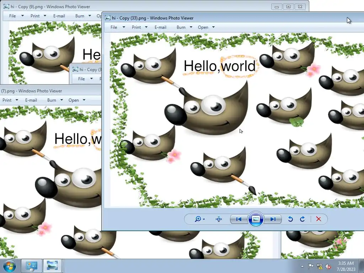Open the Print menu in the (7).png window
The width and height of the screenshot is (364, 273).
point(7,100)
